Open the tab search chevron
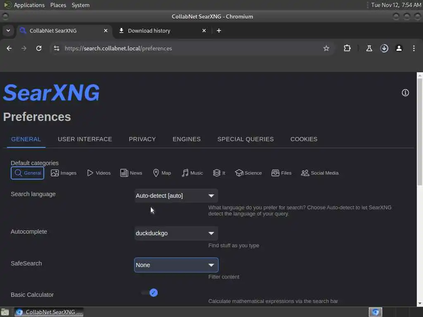This screenshot has height=317, width=423. click(x=8, y=31)
